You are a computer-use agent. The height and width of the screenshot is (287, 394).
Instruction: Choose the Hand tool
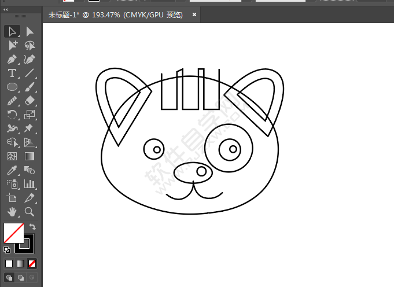pos(12,212)
